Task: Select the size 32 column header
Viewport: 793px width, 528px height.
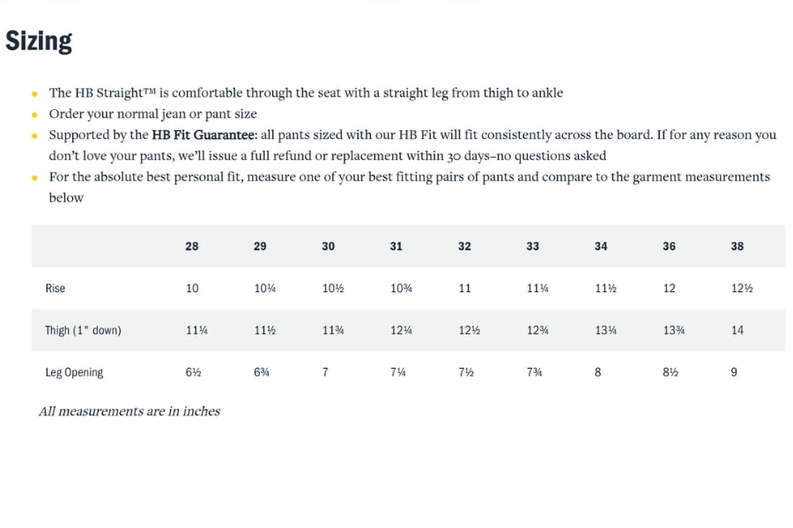Action: (x=464, y=246)
